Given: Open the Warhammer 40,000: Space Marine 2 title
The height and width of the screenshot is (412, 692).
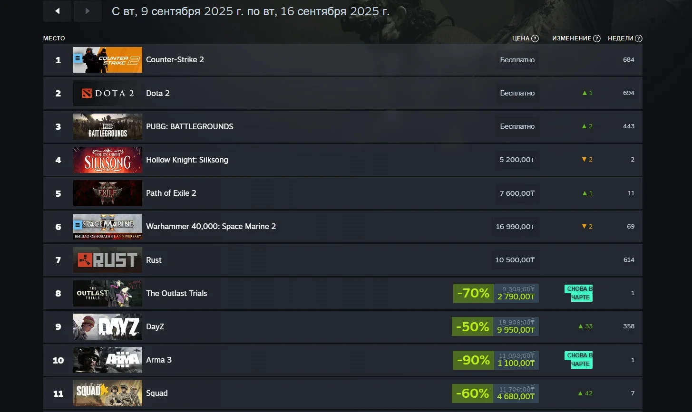Looking at the screenshot, I should [211, 226].
